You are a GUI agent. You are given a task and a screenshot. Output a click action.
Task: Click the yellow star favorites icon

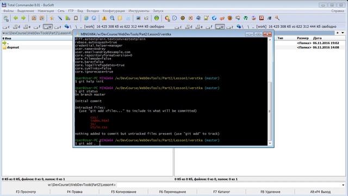point(52,18)
